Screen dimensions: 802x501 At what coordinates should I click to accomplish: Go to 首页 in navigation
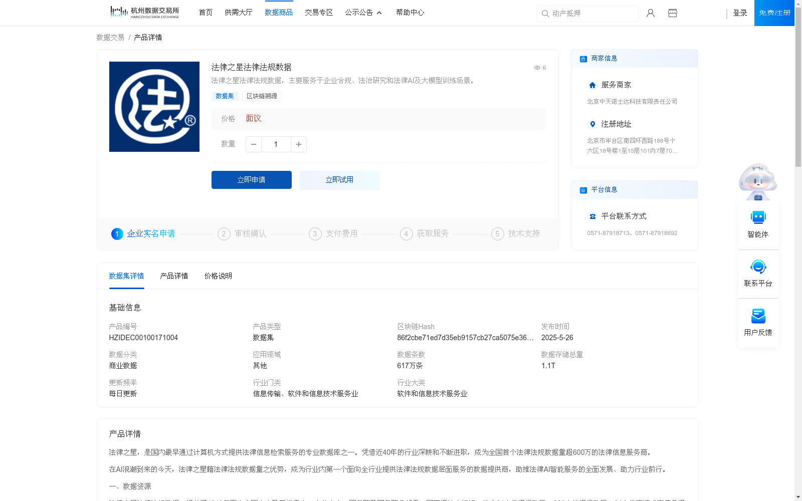coord(206,13)
